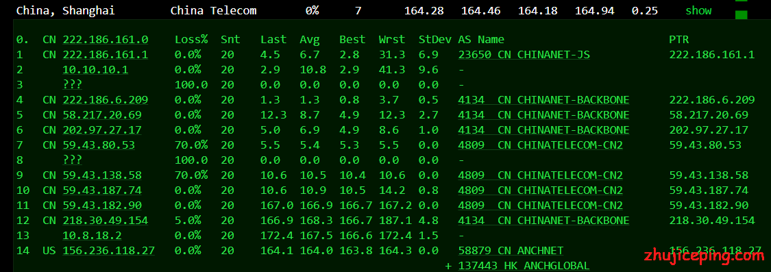Screen dimensions: 771x272
Task: Open the CHINANET-BACKBONE AS link in hop 4
Action: point(543,100)
